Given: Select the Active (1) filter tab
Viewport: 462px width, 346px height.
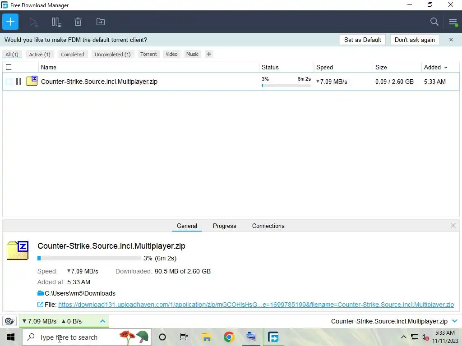Looking at the screenshot, I should click(40, 55).
